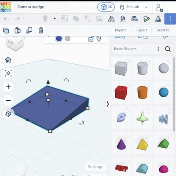Screen dimensions: 176x176
Task: Toggle perspective orthographic view cube icon
Action: (x=8, y=114)
